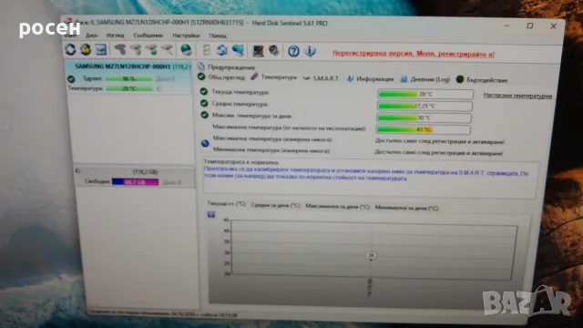Open the Помощ menu
This screenshot has height=328, width=583.
218,36
